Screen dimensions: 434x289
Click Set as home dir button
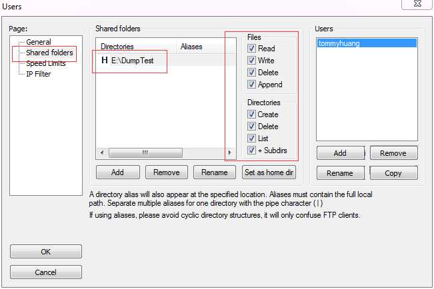click(x=269, y=172)
